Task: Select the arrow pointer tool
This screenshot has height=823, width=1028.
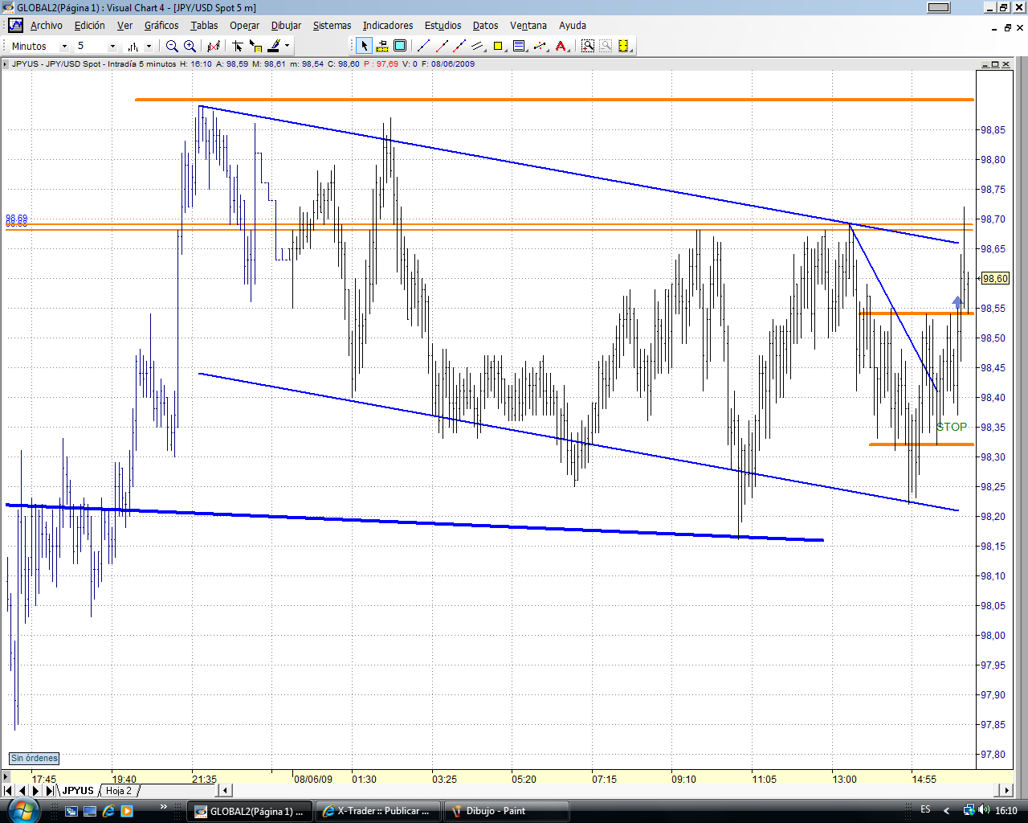Action: pos(364,46)
